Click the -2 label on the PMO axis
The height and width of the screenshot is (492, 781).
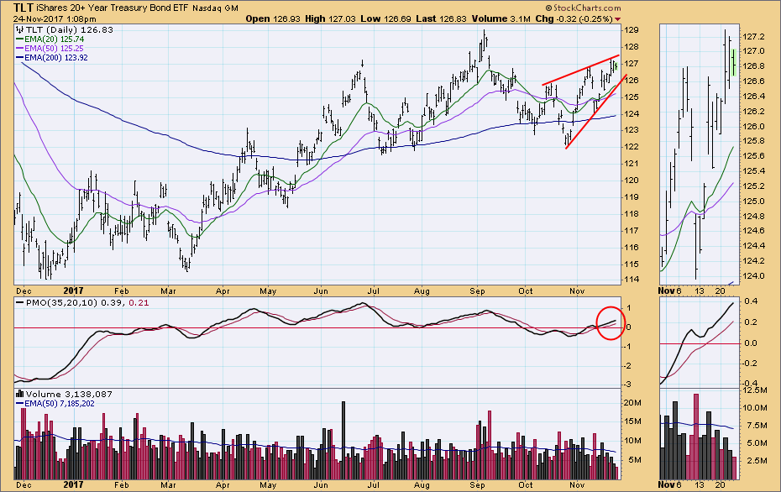click(x=629, y=365)
